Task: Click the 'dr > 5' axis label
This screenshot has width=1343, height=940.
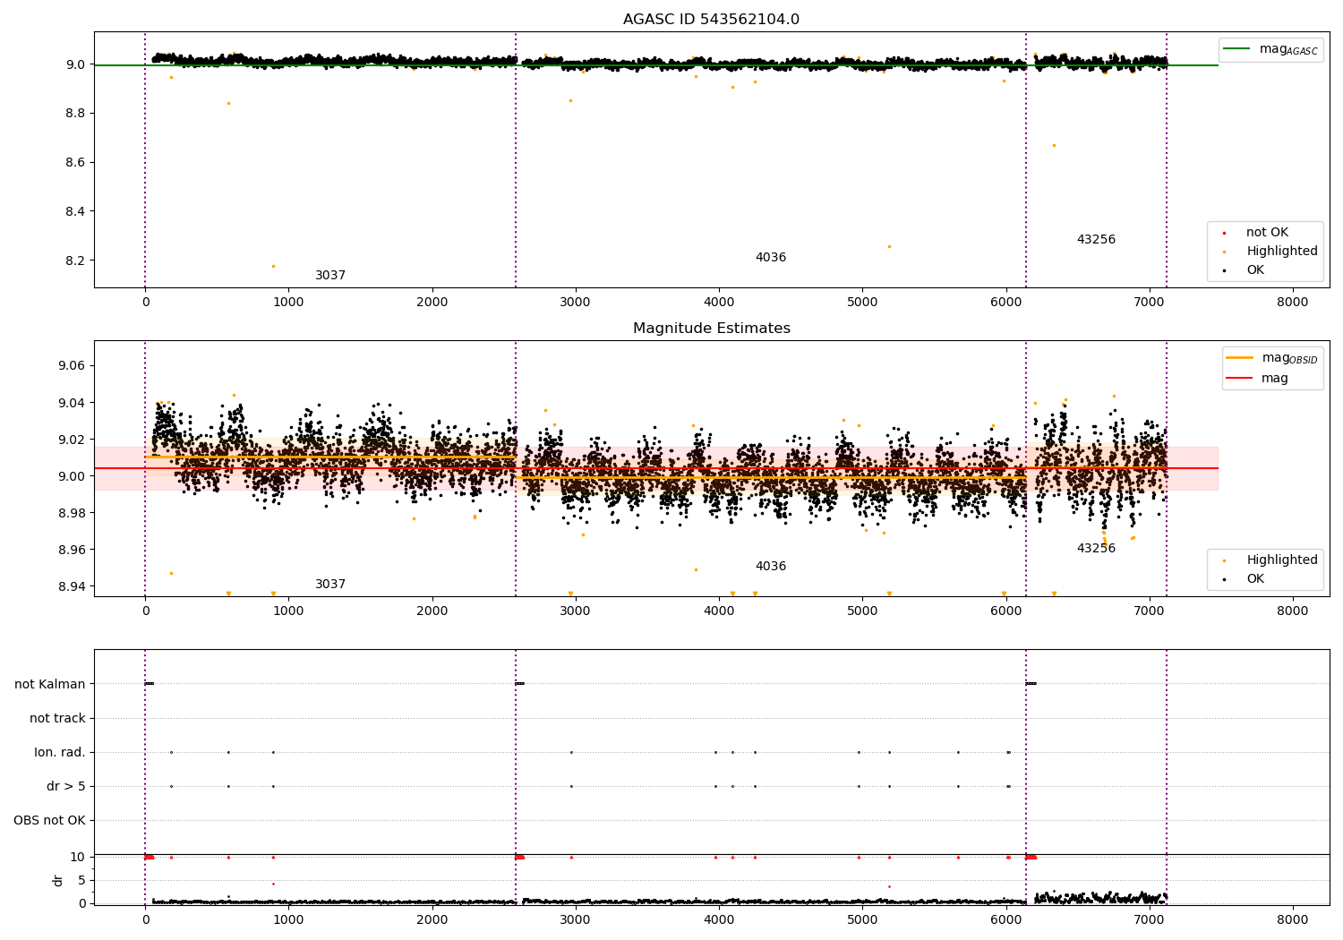Action: click(x=66, y=787)
